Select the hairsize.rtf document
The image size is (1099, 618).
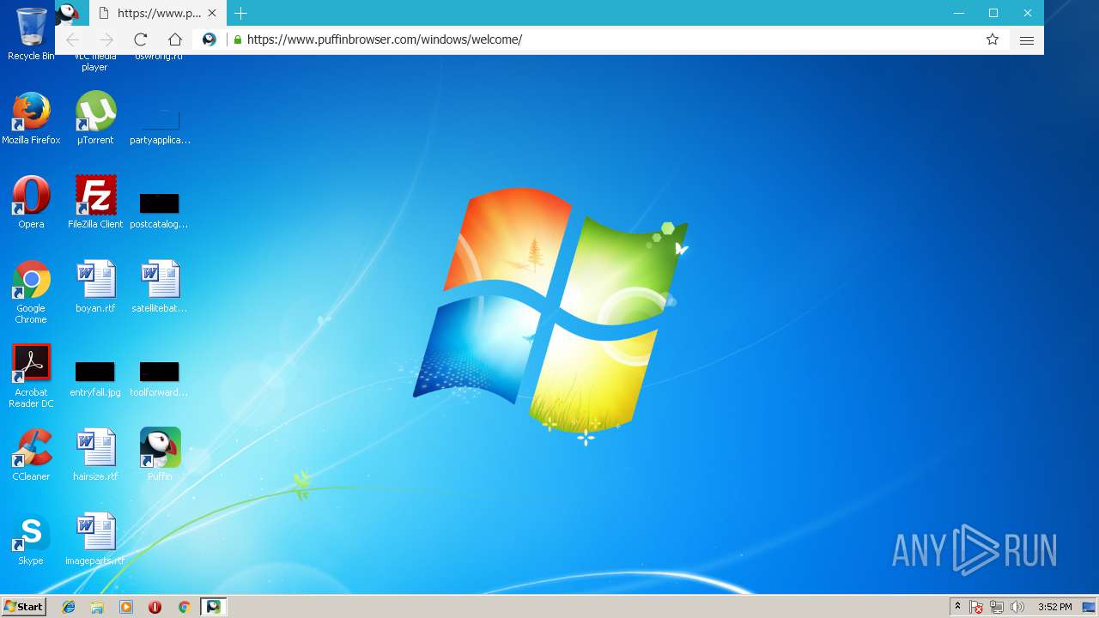click(95, 455)
